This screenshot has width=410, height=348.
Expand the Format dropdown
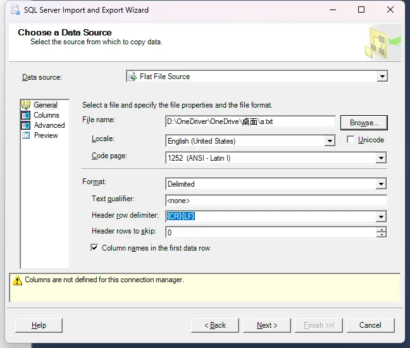tap(381, 184)
